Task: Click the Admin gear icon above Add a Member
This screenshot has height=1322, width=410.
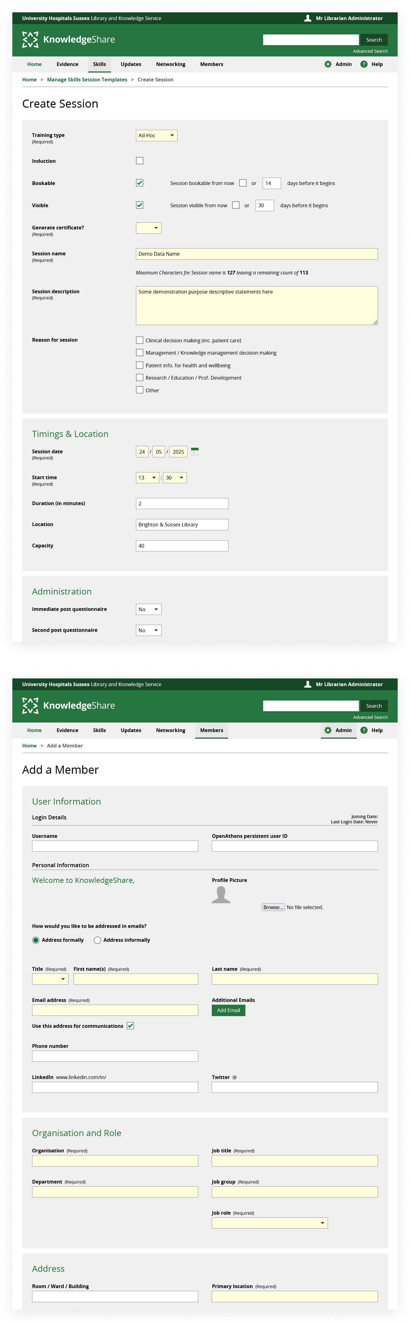Action: click(328, 730)
